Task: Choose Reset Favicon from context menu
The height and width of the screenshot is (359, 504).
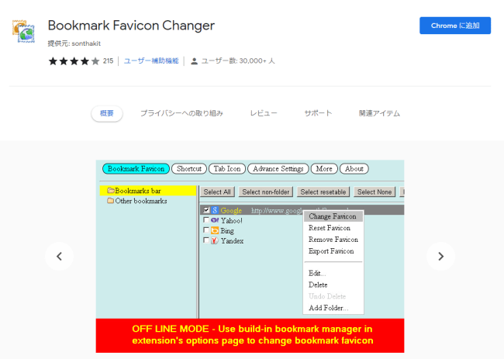Action: [x=330, y=228]
